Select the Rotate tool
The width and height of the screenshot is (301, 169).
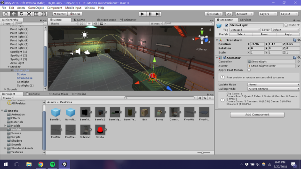[x=21, y=14]
